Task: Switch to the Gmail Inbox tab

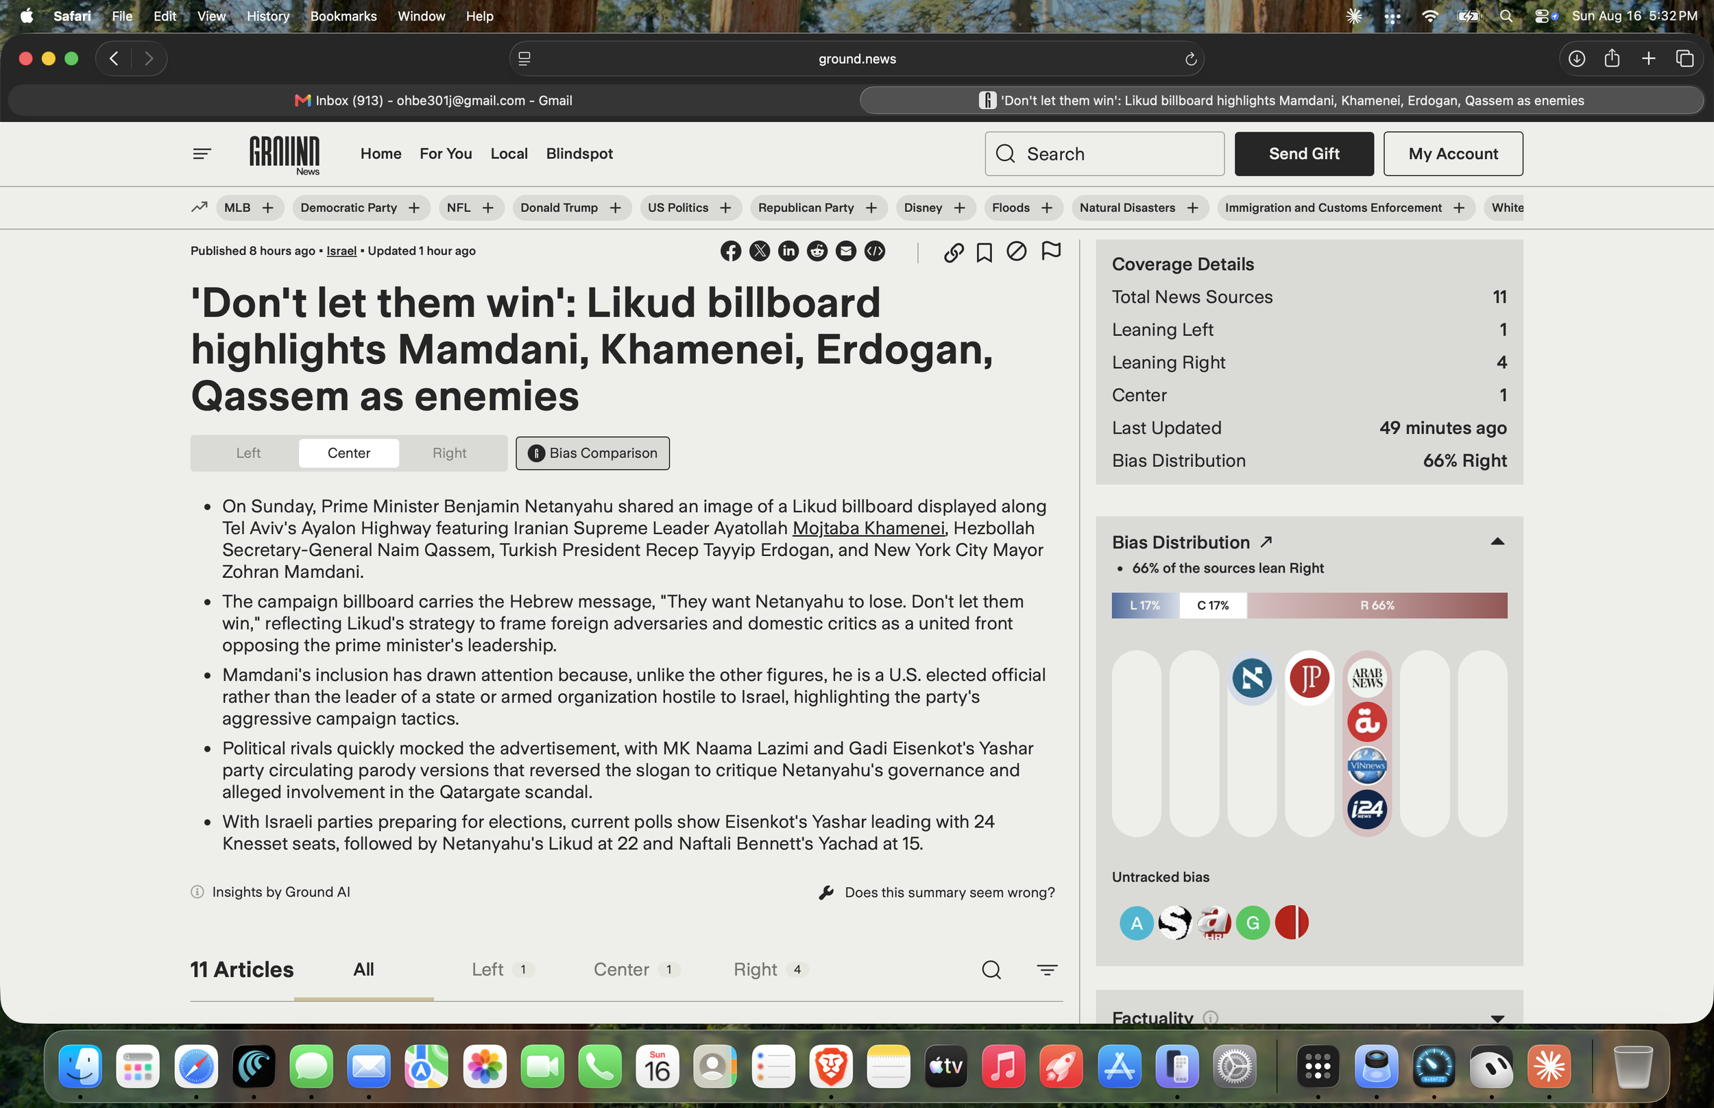Action: pos(434,101)
